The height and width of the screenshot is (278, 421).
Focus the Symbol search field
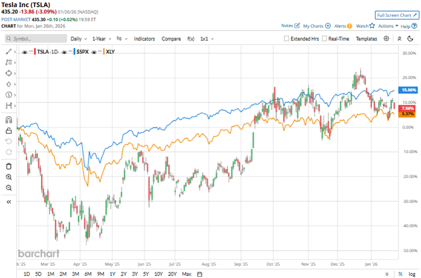pos(36,39)
